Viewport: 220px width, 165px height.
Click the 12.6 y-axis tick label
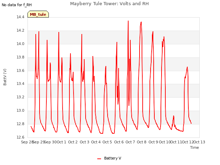[x=20, y=137]
